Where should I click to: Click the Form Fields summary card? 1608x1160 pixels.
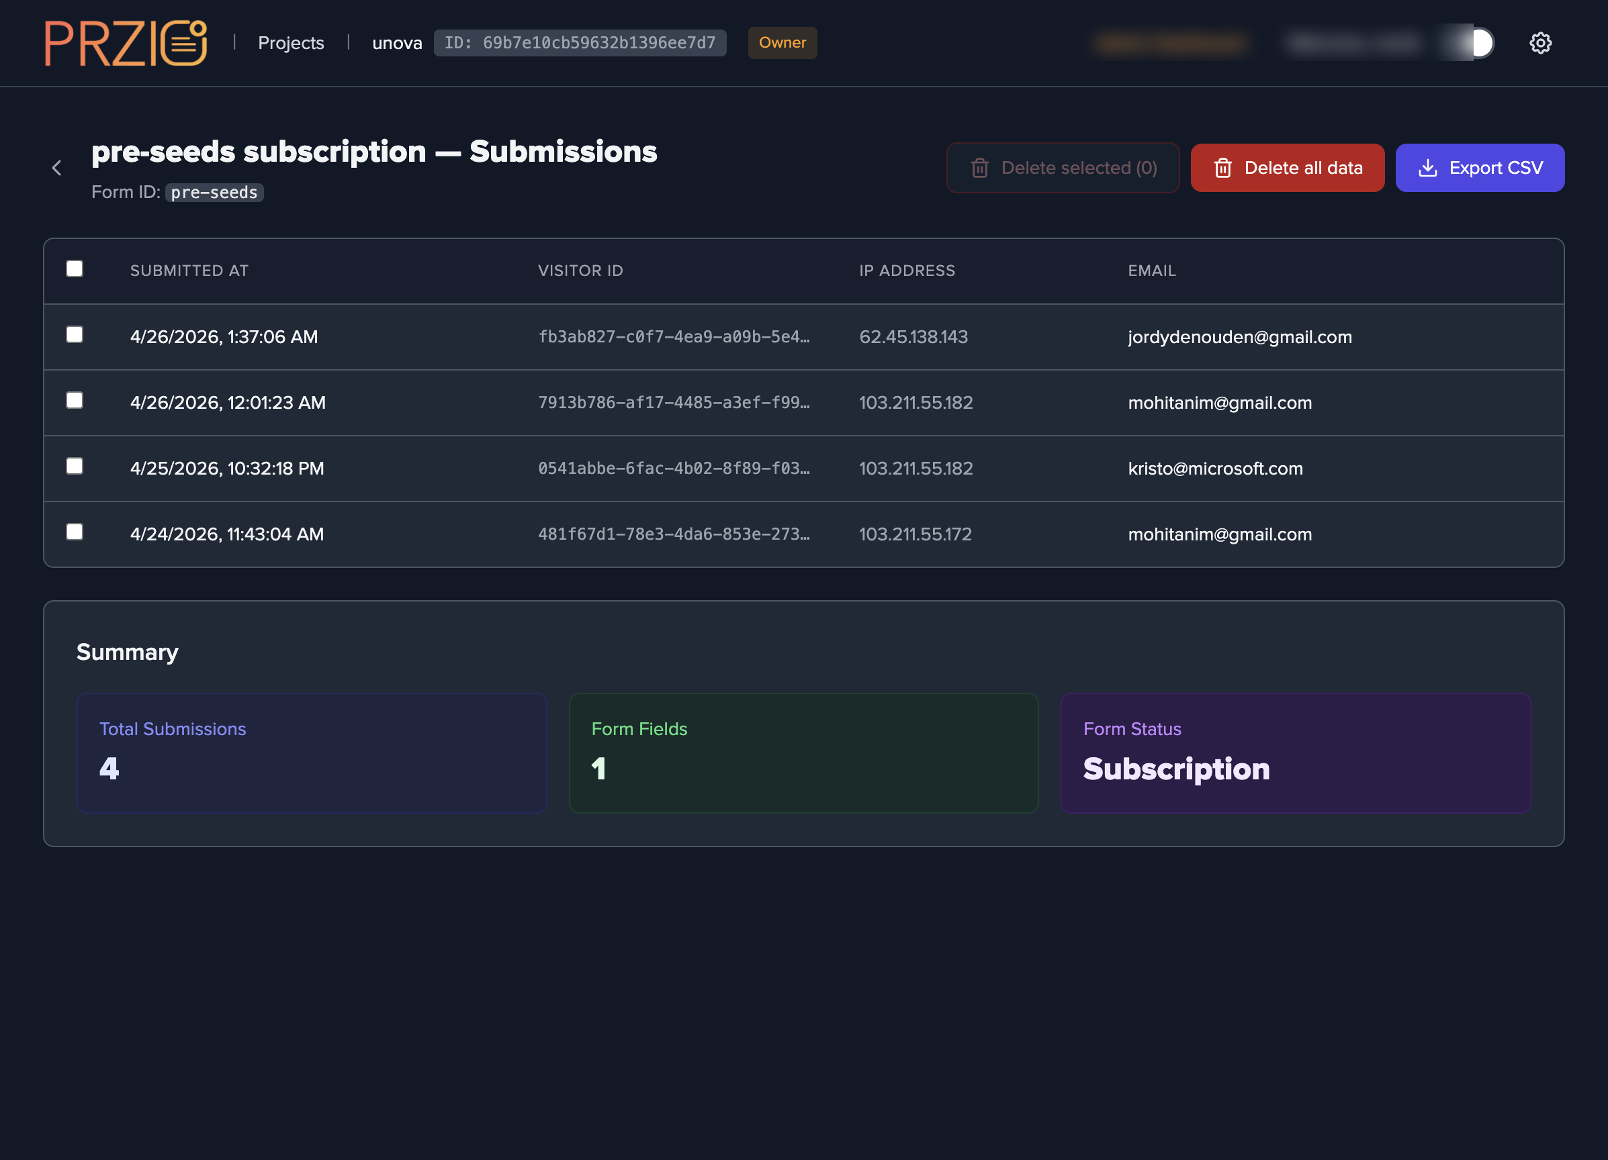click(803, 753)
